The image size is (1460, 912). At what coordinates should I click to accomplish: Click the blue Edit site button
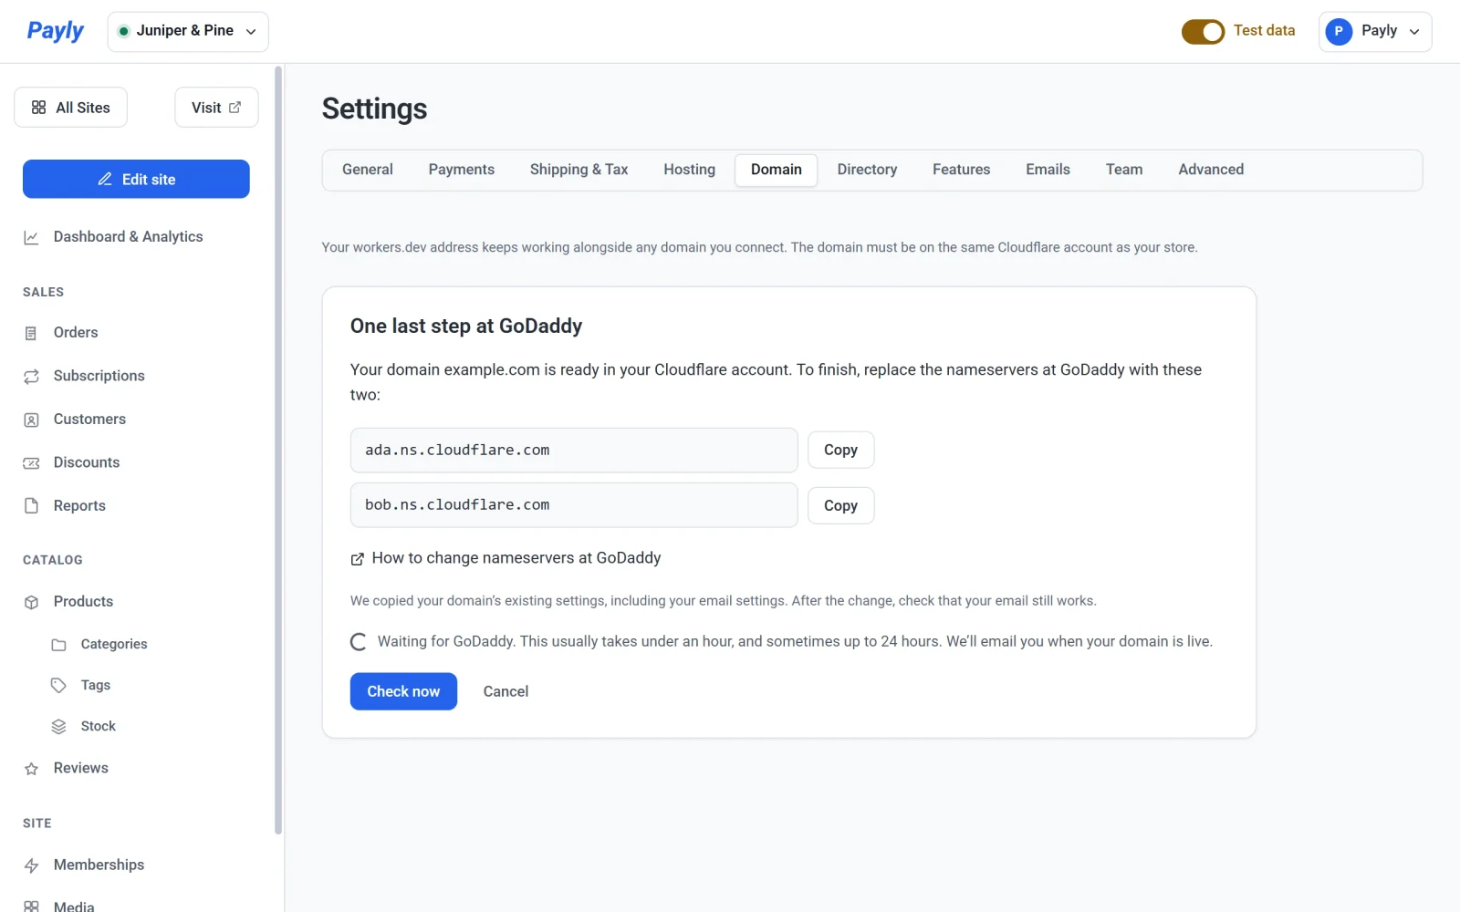point(136,179)
